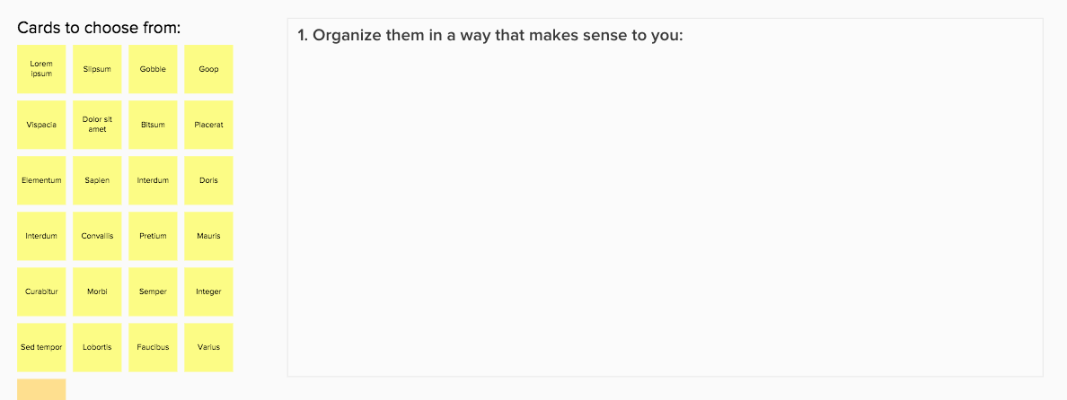1067x400 pixels.
Task: Click the Vispacia card
Action: [x=41, y=125]
